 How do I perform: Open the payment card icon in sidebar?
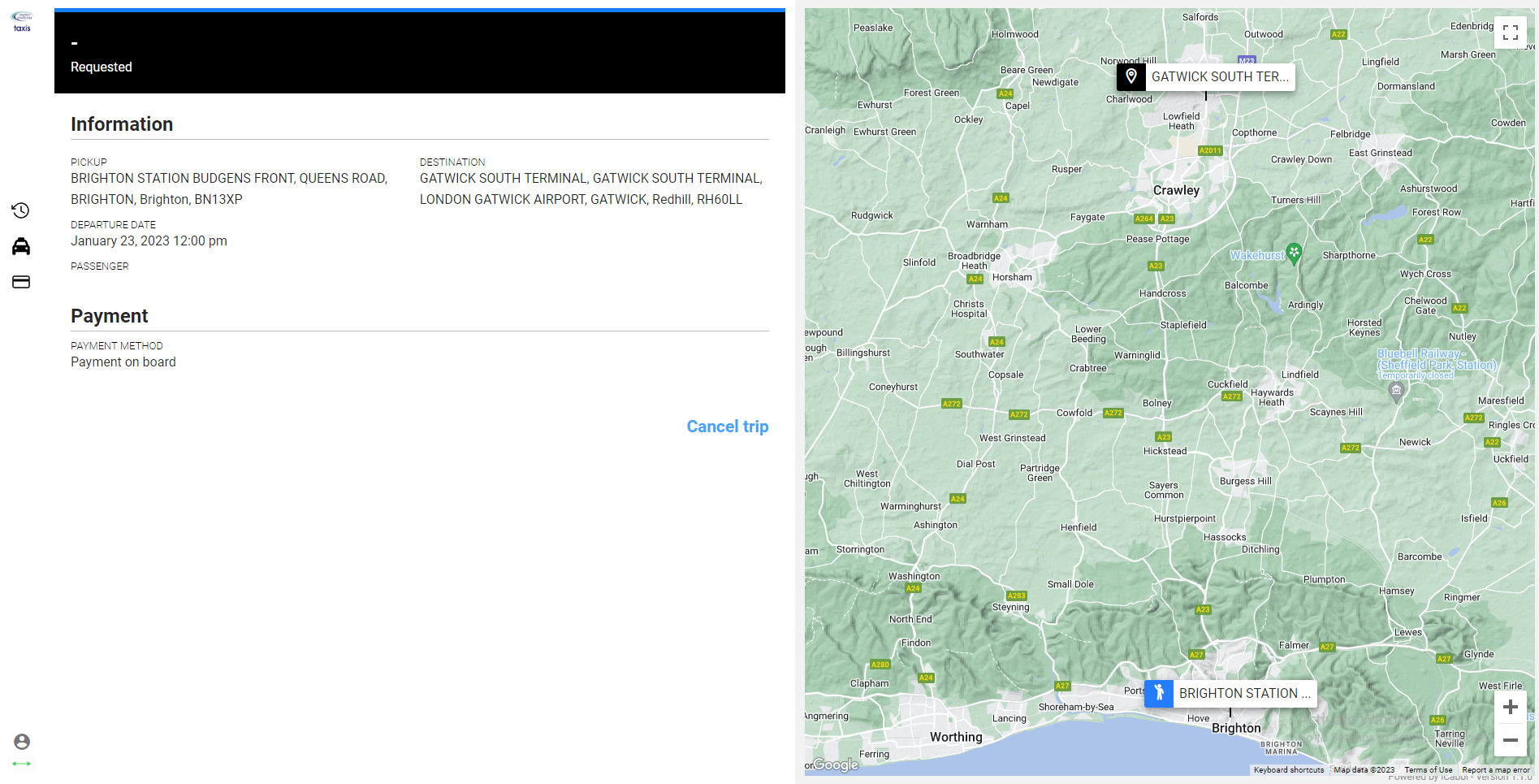21,282
